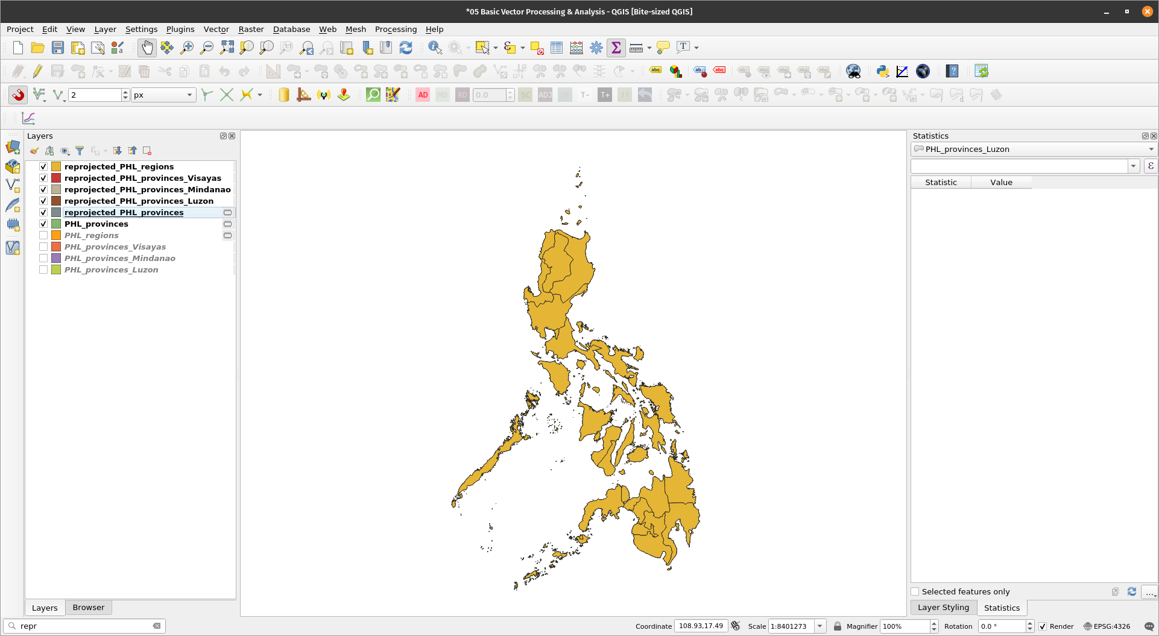Click the Save Project icon

[58, 48]
